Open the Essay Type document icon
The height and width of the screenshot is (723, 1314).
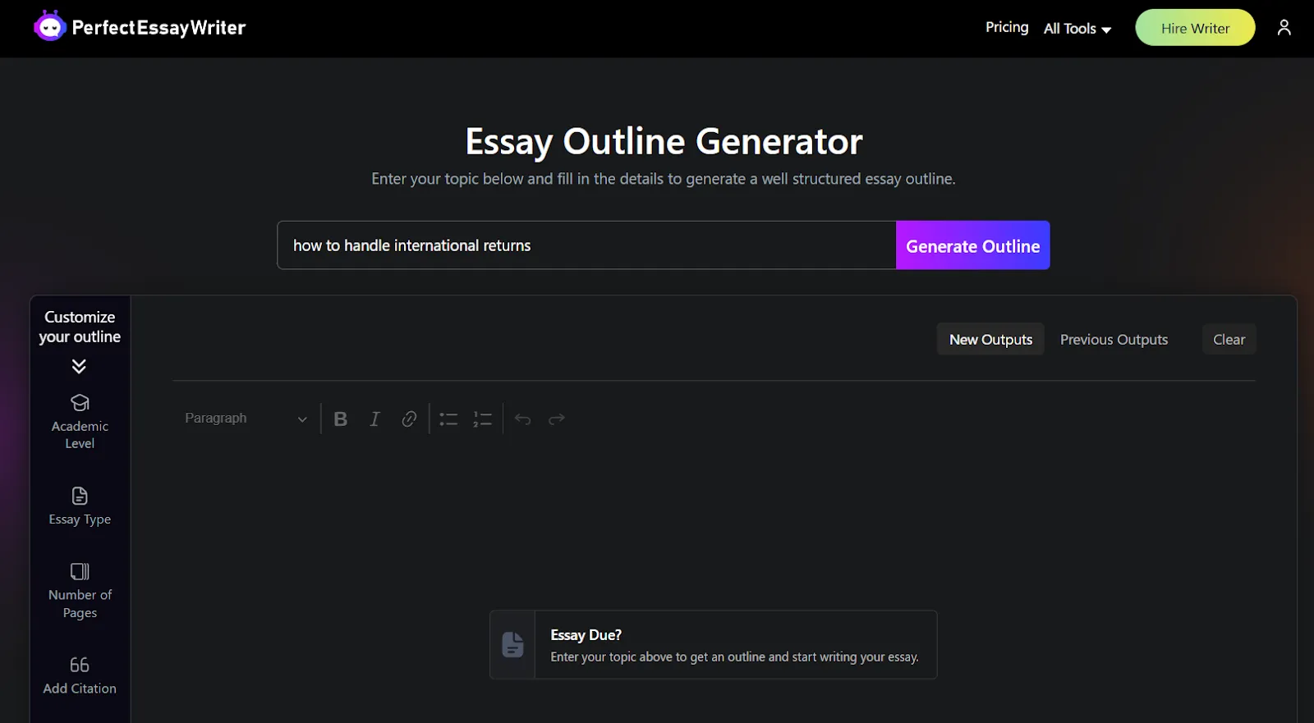(80, 496)
